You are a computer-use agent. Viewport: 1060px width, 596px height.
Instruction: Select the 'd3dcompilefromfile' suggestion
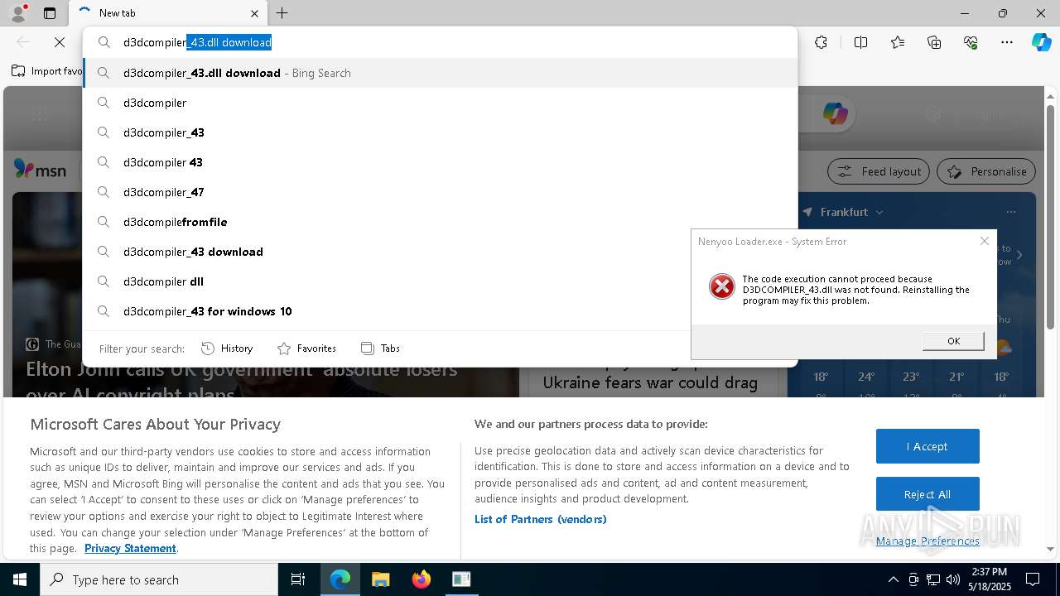pos(440,222)
